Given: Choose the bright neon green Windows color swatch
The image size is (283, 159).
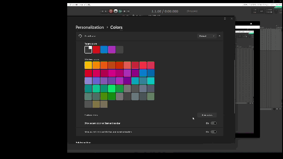Looking at the screenshot, I should click(x=112, y=89).
